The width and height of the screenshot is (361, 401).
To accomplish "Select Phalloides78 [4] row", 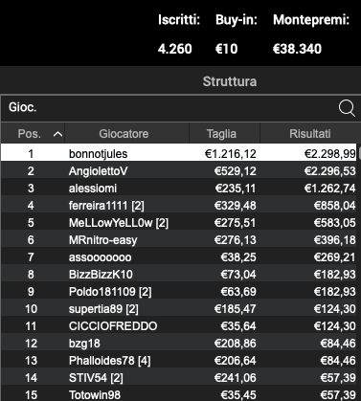I will 178,361.
